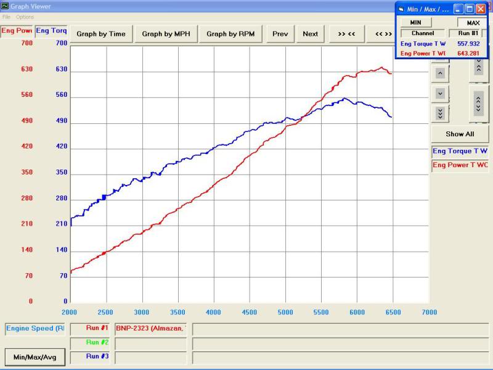The image size is (493, 370).
Task: Click Graph by RPM button
Action: (230, 34)
